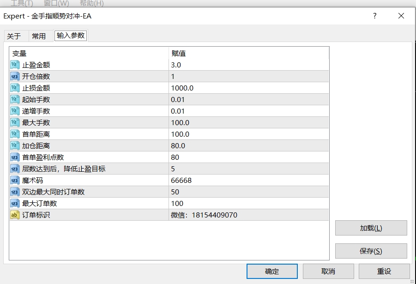Open the 常用 tab
The width and height of the screenshot is (416, 284).
coord(39,36)
